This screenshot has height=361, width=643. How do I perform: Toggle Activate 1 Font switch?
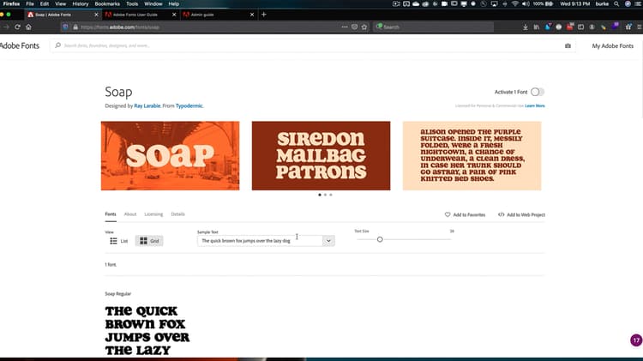538,92
